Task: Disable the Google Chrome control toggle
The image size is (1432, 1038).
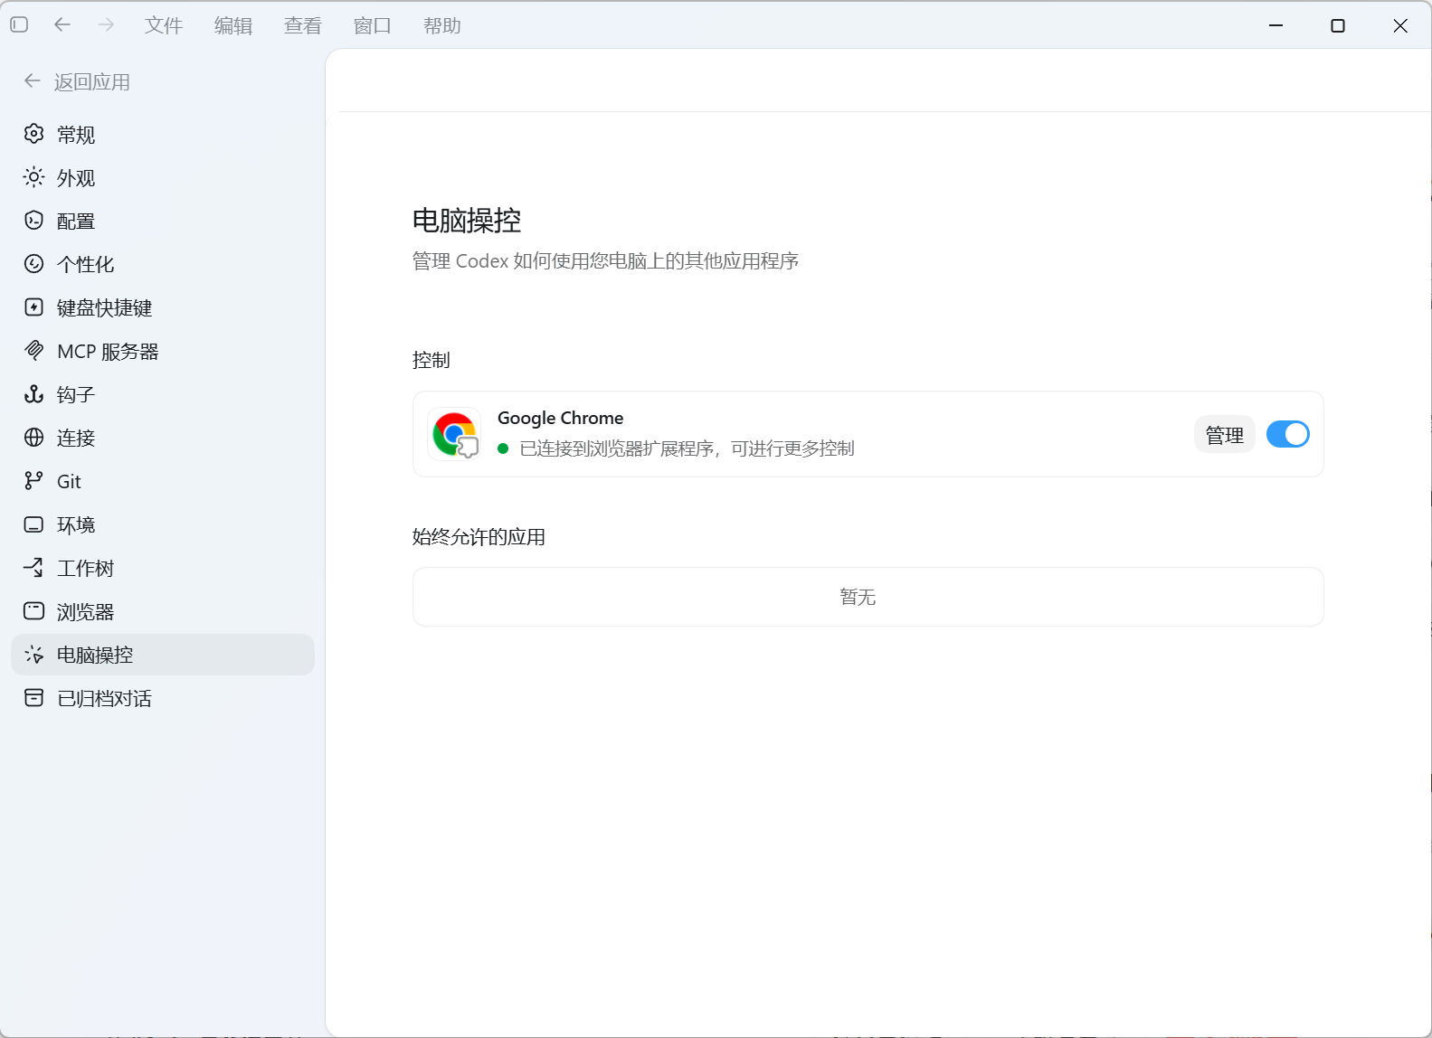Action: [1287, 434]
